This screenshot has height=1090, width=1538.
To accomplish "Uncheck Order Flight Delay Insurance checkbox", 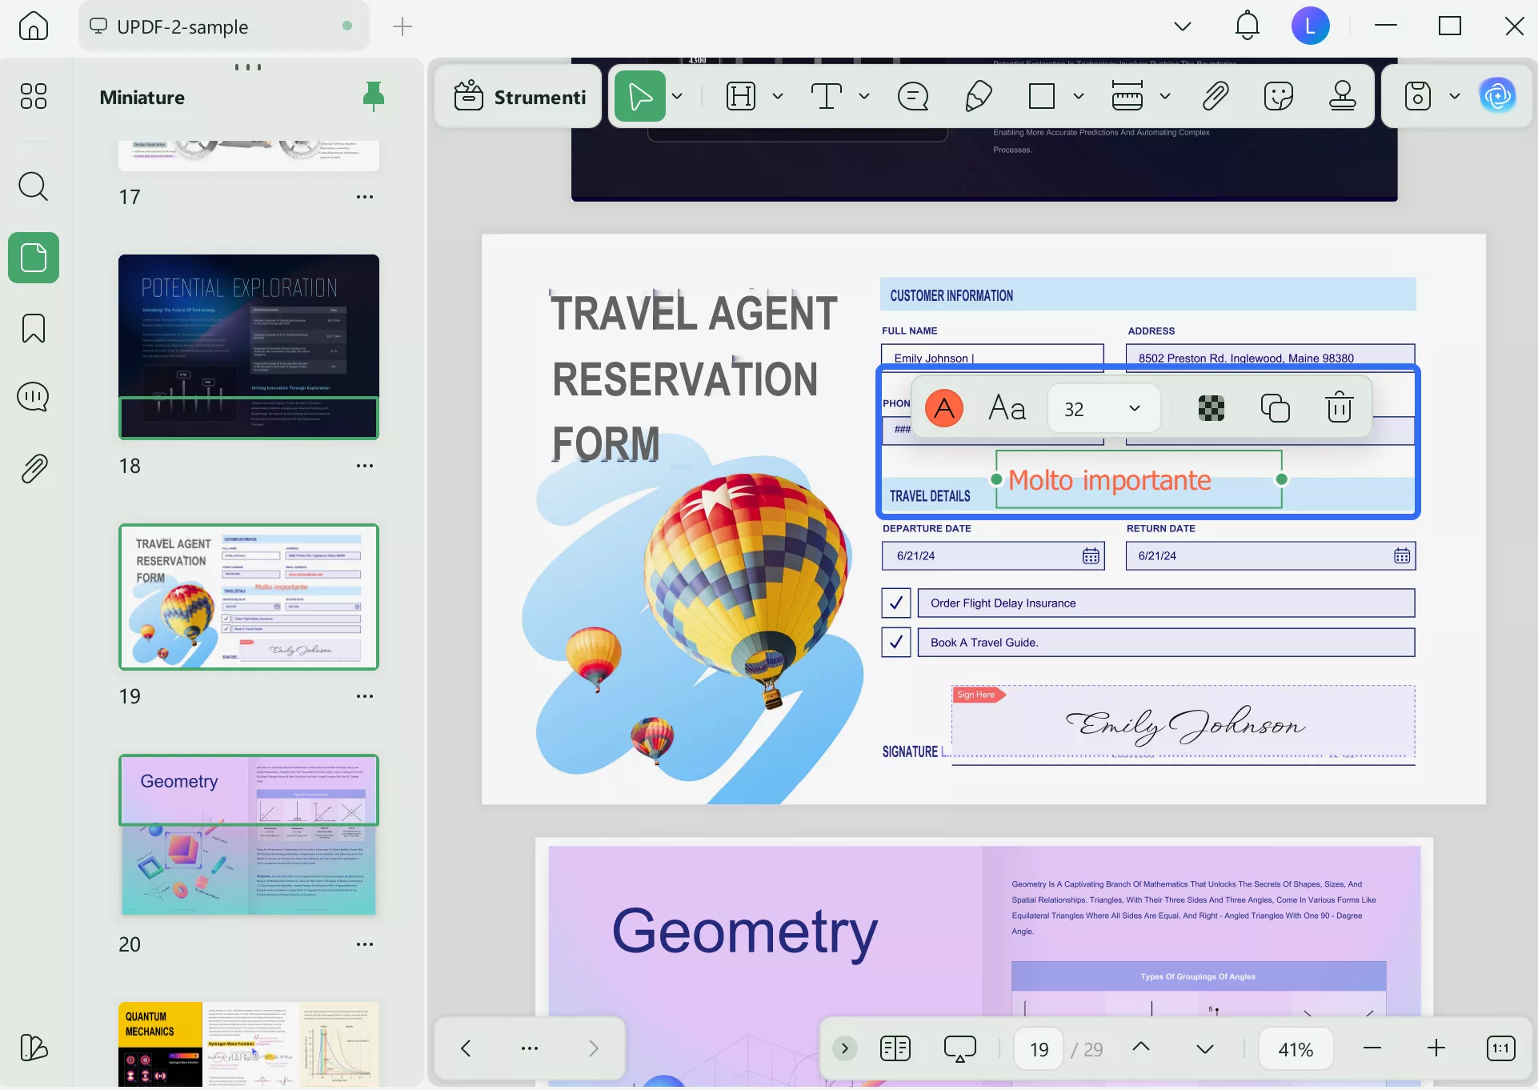I will [895, 603].
